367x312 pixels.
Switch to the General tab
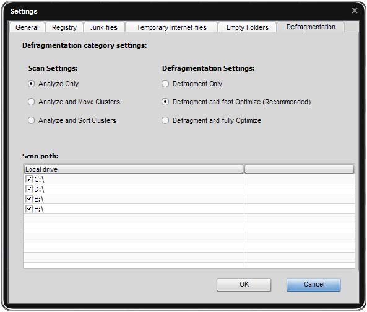[27, 27]
